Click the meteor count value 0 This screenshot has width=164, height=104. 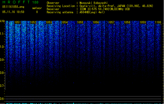click(37, 12)
